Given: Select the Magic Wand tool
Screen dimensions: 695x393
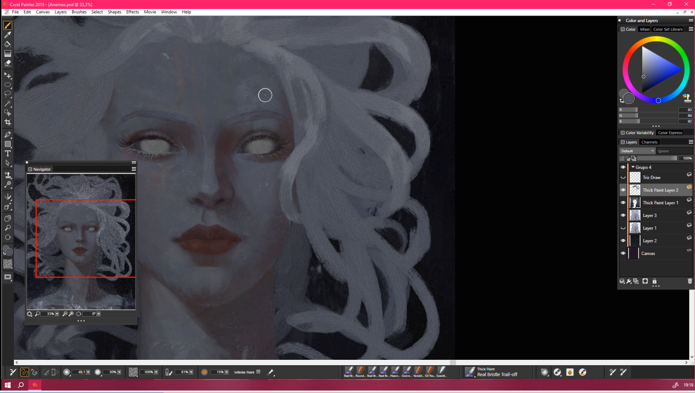Looking at the screenshot, I should [x=8, y=104].
